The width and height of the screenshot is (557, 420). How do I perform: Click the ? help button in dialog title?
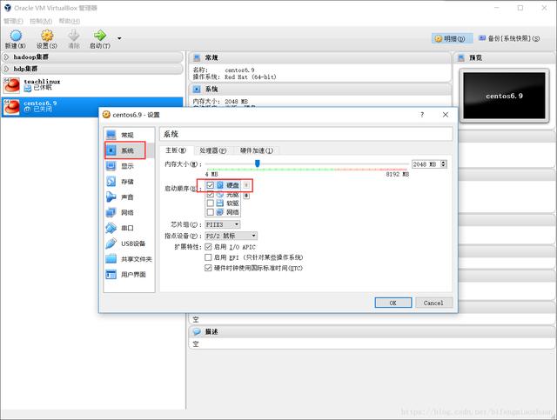tap(422, 115)
